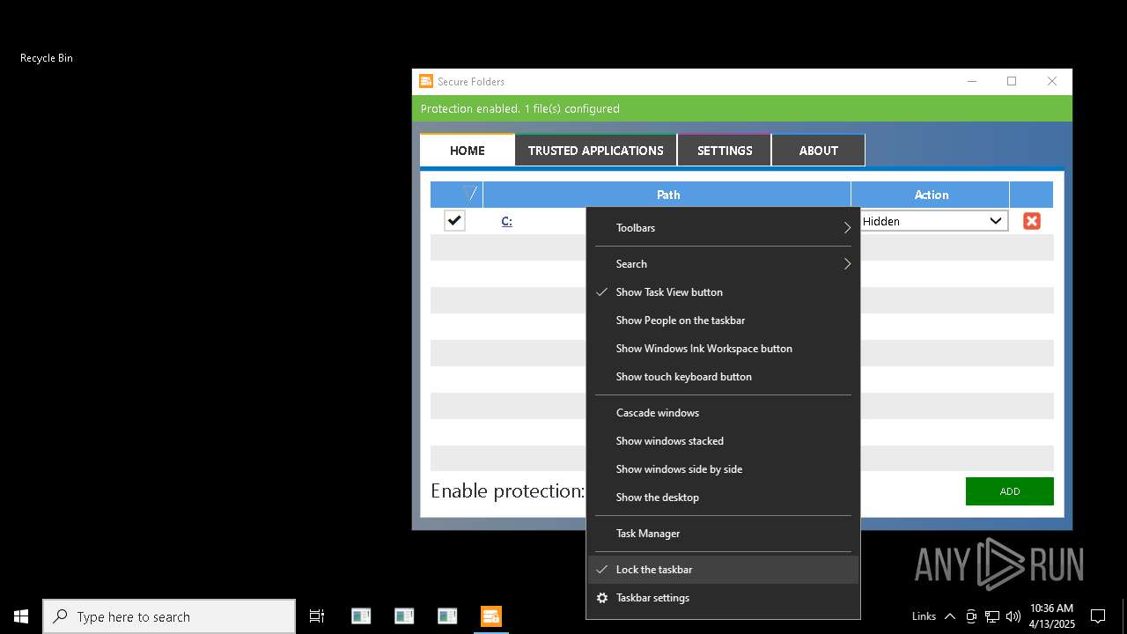The image size is (1127, 634).
Task: Click the Links toolbar label in taskbar
Action: (924, 616)
